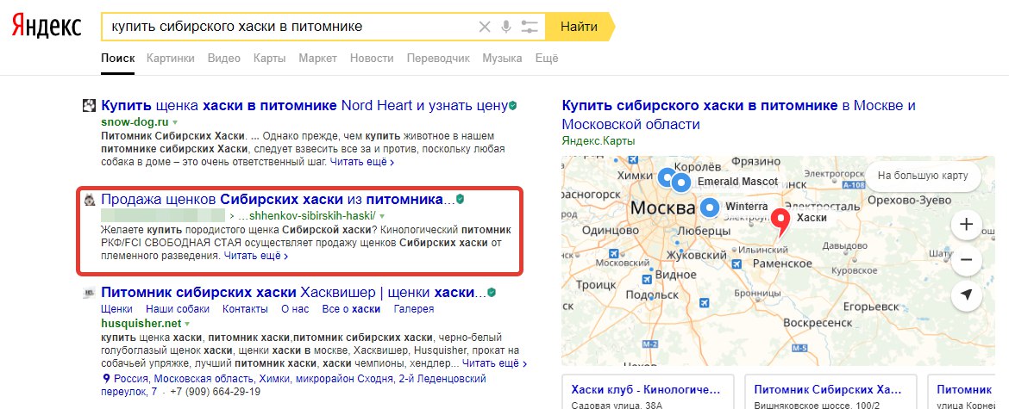Viewport: 1009px width, 409px height.
Task: Open the Маркет tab
Action: point(318,59)
